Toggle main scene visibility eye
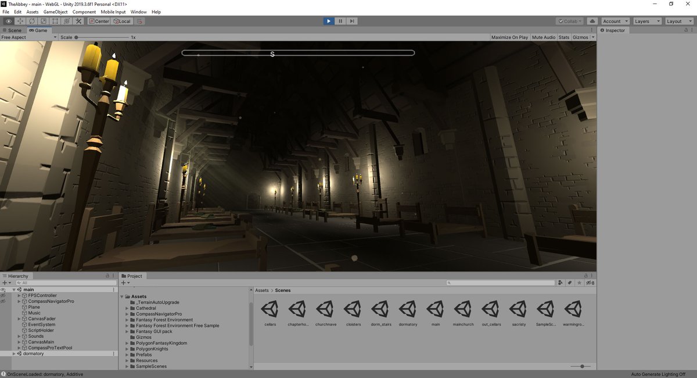 coord(3,290)
